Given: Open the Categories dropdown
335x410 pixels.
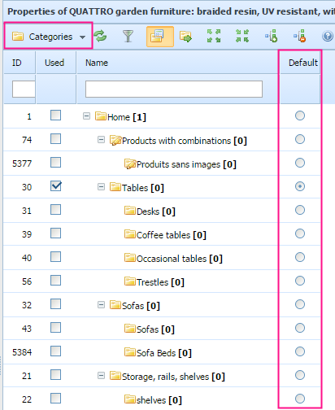Looking at the screenshot, I should point(49,37).
